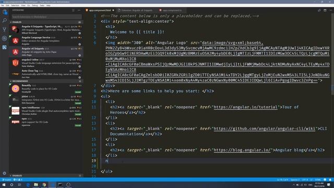Image resolution: width=334 pixels, height=188 pixels.
Task: Click the Spaces indentation setting in status bar
Action: (x=295, y=180)
